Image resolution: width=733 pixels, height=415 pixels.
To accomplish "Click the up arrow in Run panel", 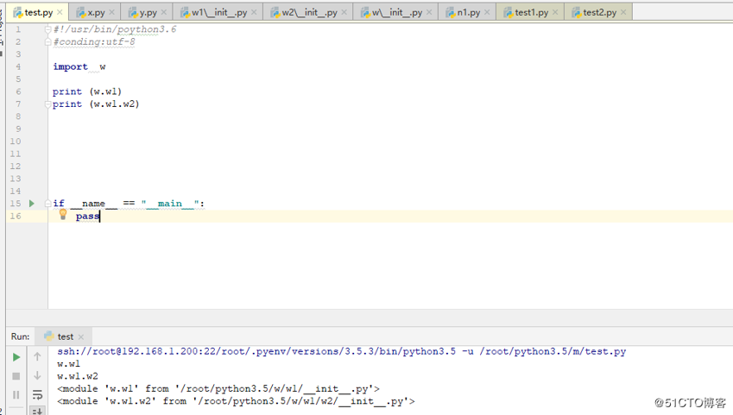I will coord(37,356).
